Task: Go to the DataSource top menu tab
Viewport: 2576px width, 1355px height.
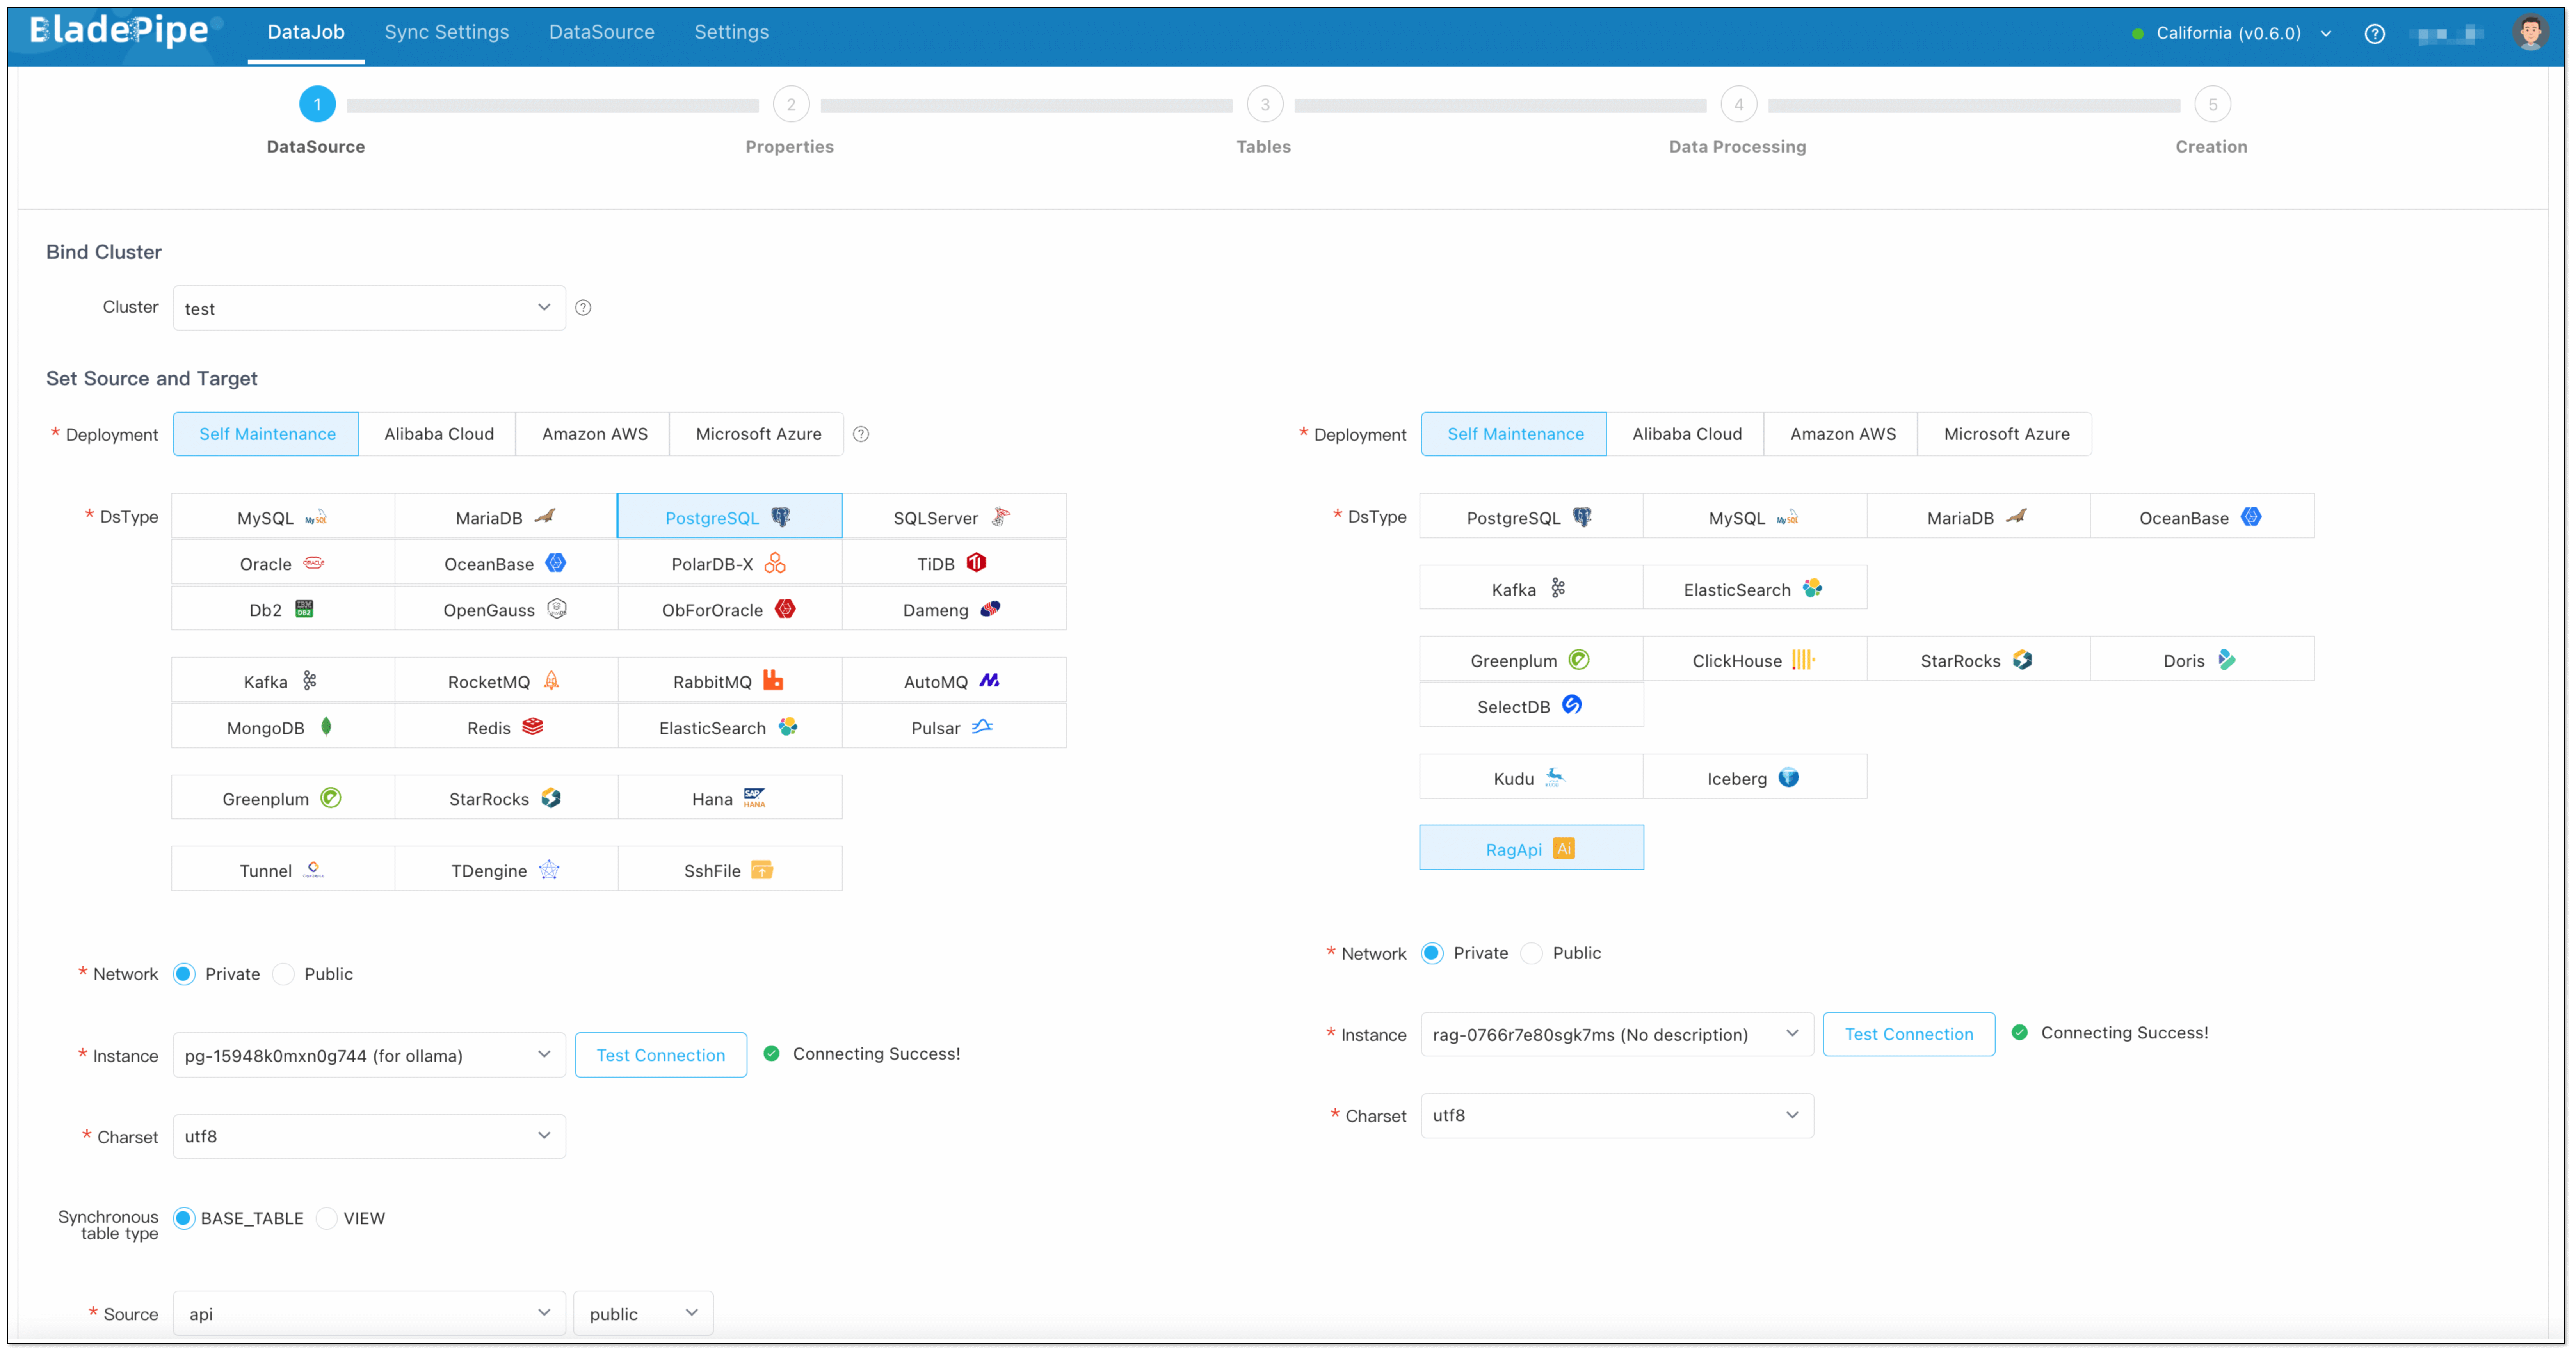Action: (601, 32)
